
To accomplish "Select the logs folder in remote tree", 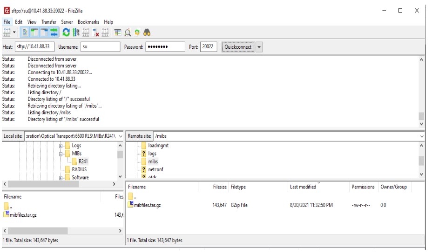I will pyautogui.click(x=152, y=154).
